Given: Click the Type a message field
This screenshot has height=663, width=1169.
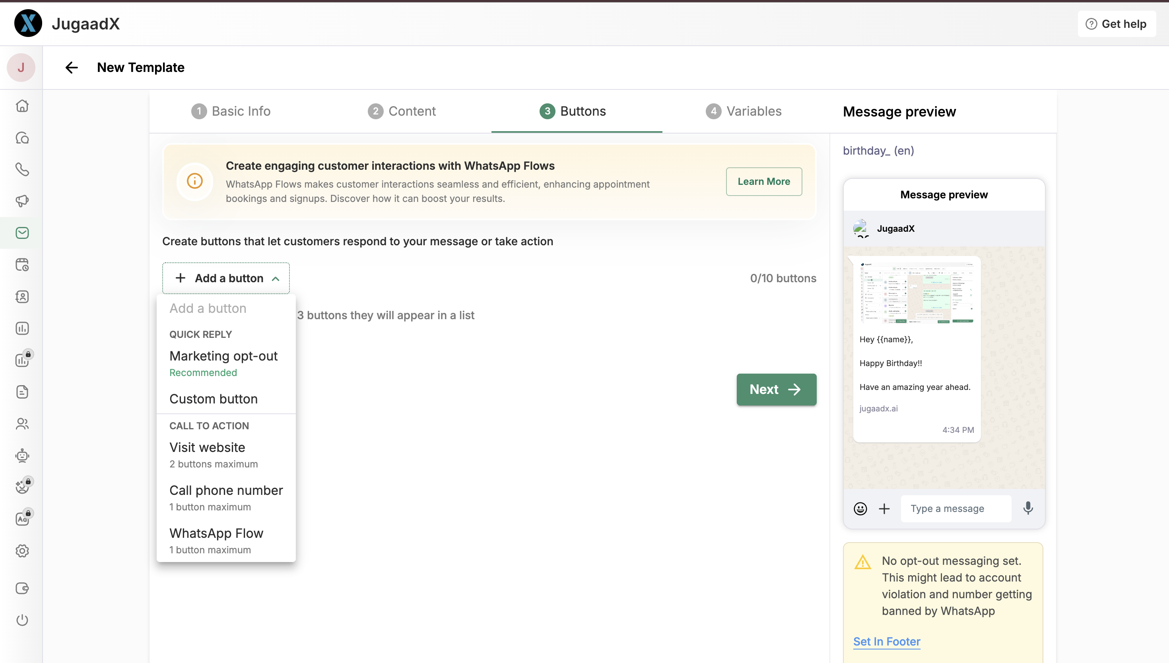Looking at the screenshot, I should point(955,509).
